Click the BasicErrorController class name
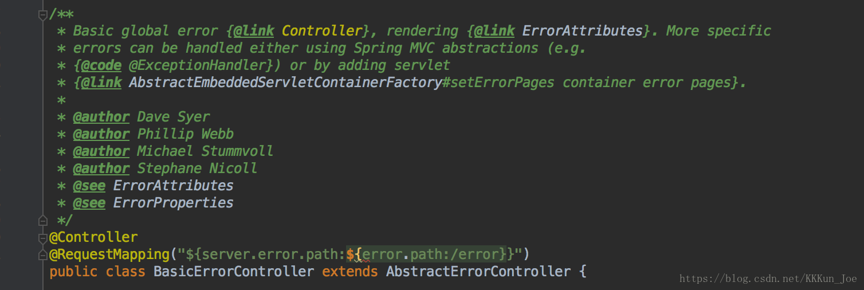This screenshot has height=290, width=864. point(234,272)
